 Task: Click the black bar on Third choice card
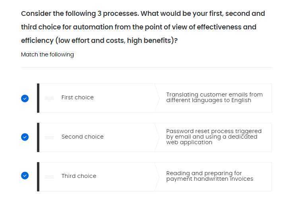[38, 177]
